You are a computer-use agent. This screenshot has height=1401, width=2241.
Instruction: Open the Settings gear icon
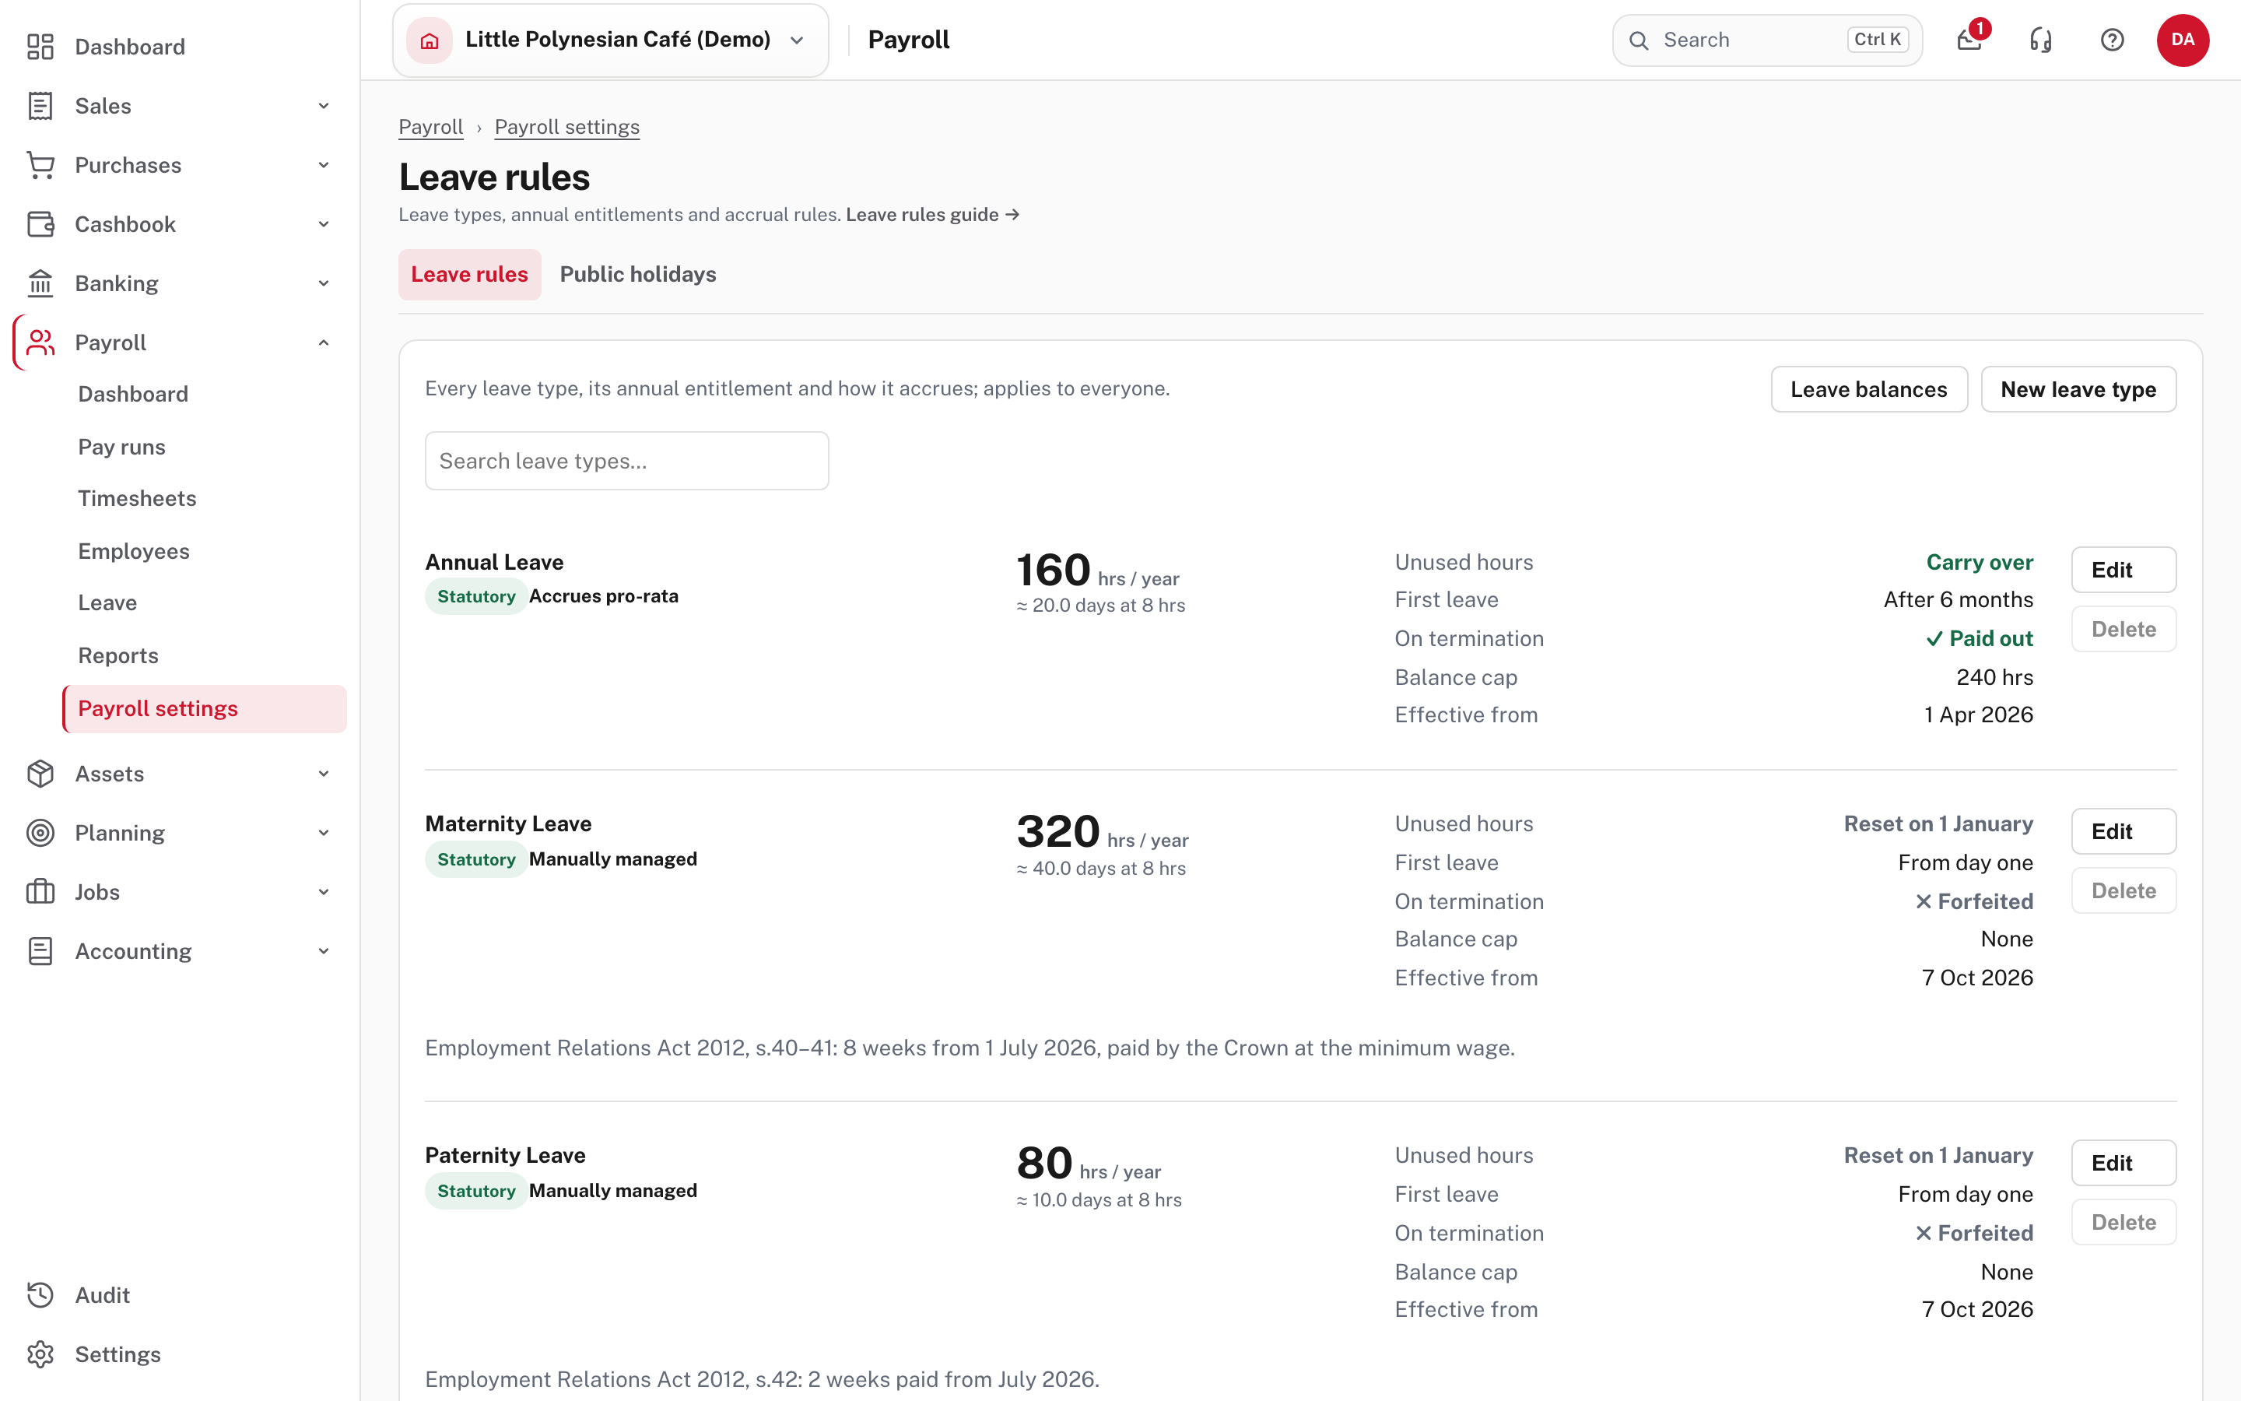pos(40,1354)
